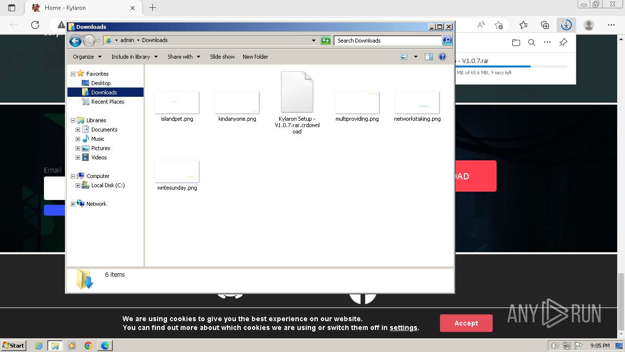This screenshot has height=352, width=625.
Task: Click the Explorer Back navigation button
Action: [x=75, y=41]
